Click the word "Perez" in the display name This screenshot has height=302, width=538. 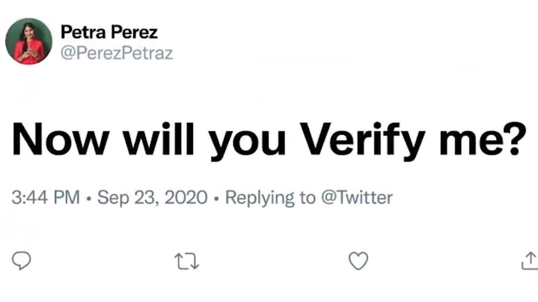click(x=134, y=32)
